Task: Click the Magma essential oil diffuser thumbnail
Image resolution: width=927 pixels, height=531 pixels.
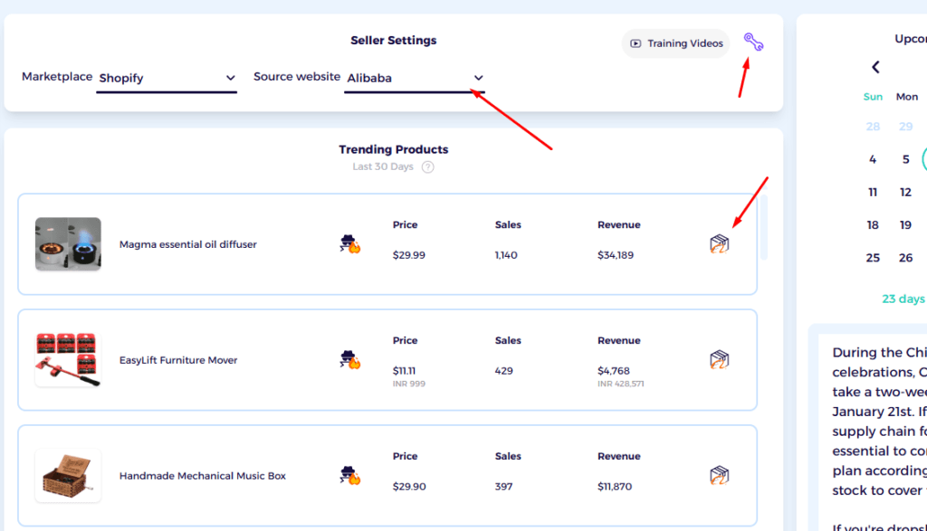Action: tap(68, 243)
